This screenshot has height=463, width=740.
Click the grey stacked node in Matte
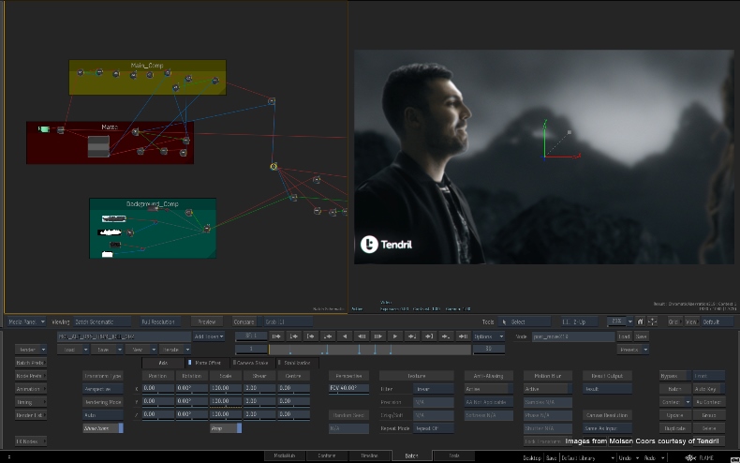(98, 146)
